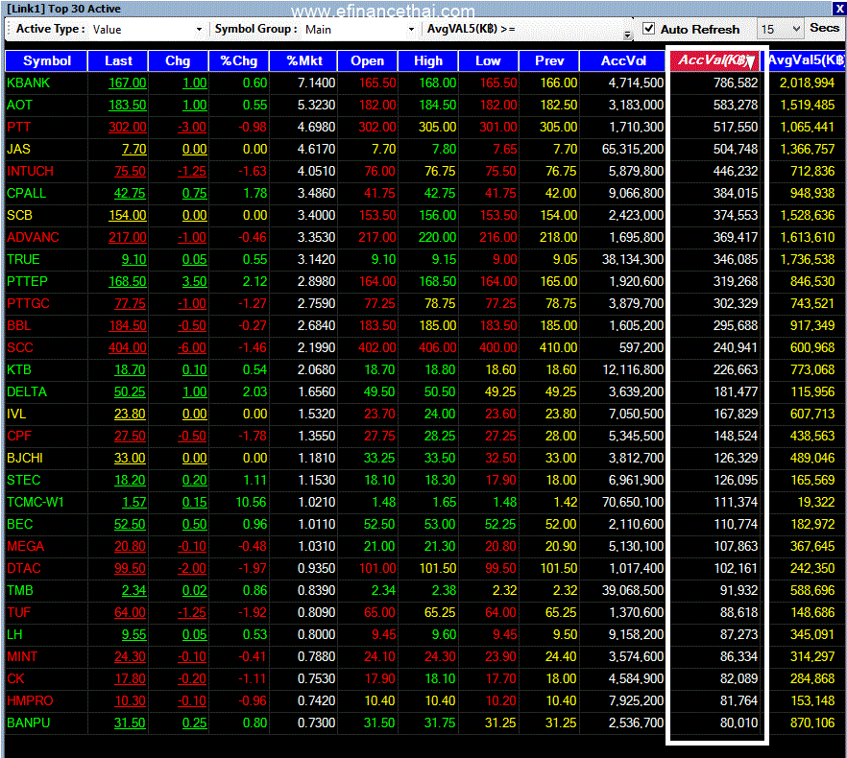847x758 pixels.
Task: Open the Active Type dropdown
Action: pos(199,29)
